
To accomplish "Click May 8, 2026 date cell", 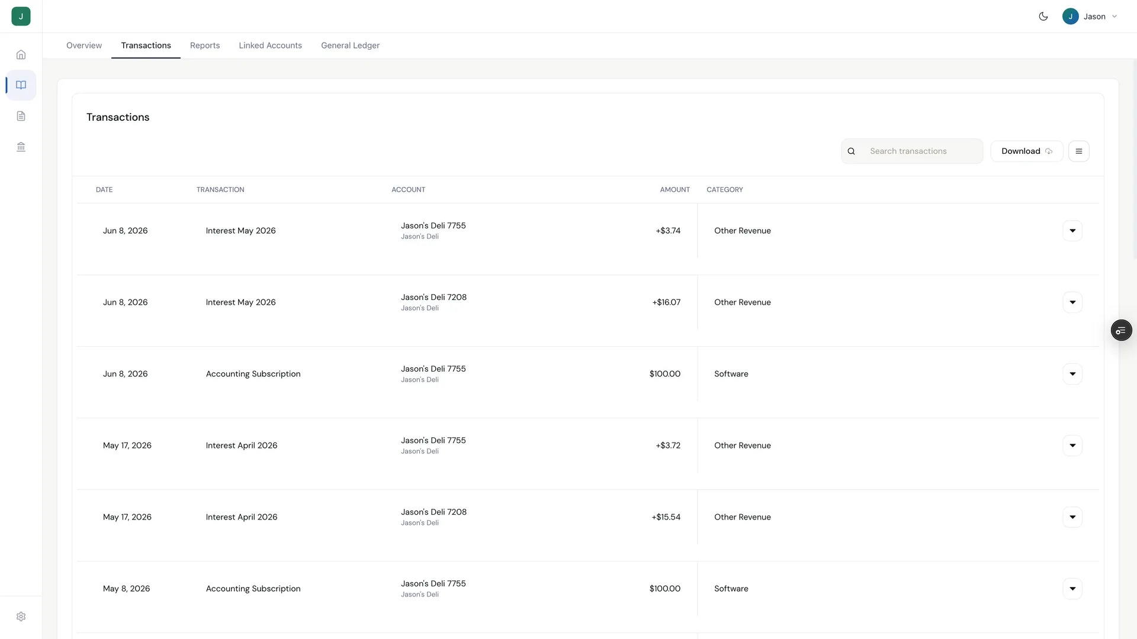I will point(126,589).
